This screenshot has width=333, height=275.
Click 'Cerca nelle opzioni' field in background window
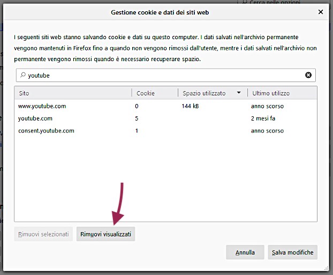(x=283, y=2)
